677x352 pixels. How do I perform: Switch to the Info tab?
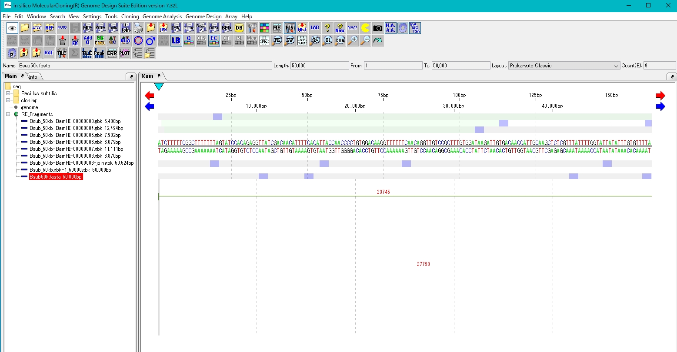coord(33,76)
